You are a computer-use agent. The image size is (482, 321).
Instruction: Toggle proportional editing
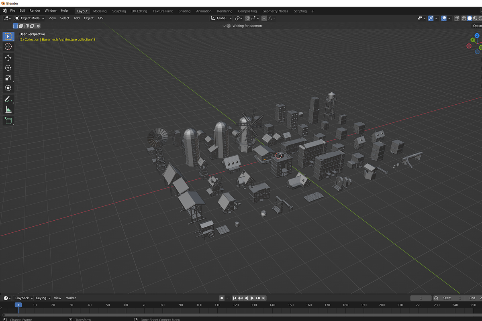[264, 18]
